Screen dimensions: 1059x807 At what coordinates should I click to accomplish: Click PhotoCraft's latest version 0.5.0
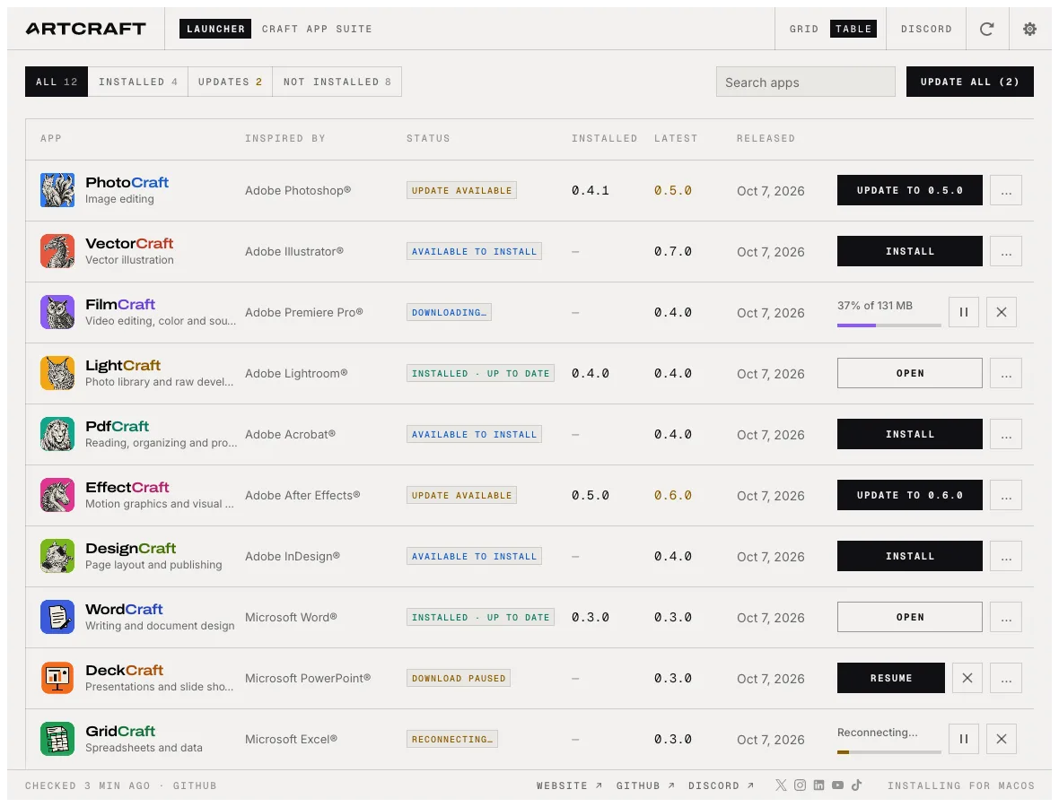(673, 190)
